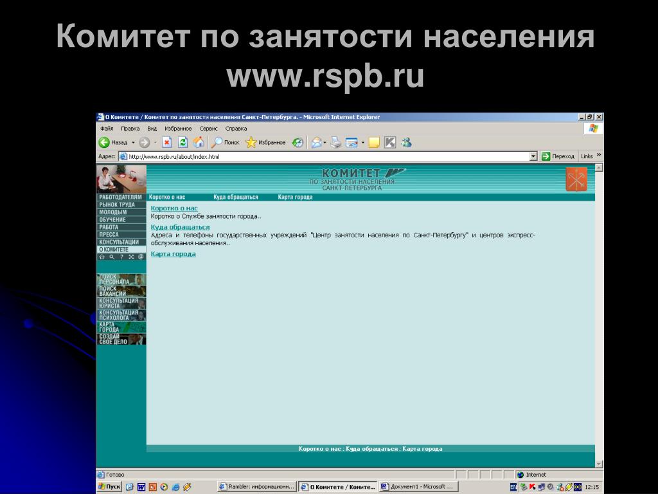Click in the address bar URL field

pyautogui.click(x=327, y=156)
